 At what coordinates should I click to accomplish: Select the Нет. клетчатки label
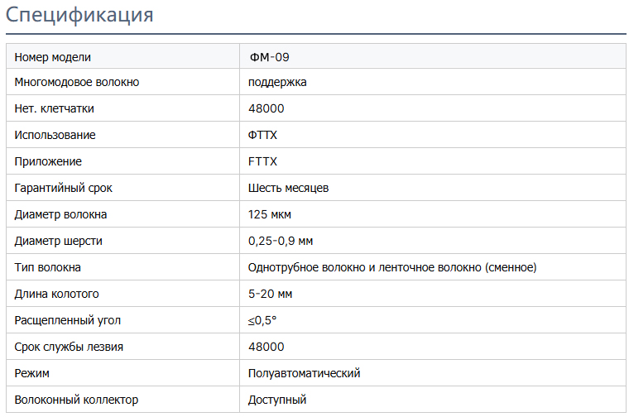pyautogui.click(x=54, y=108)
